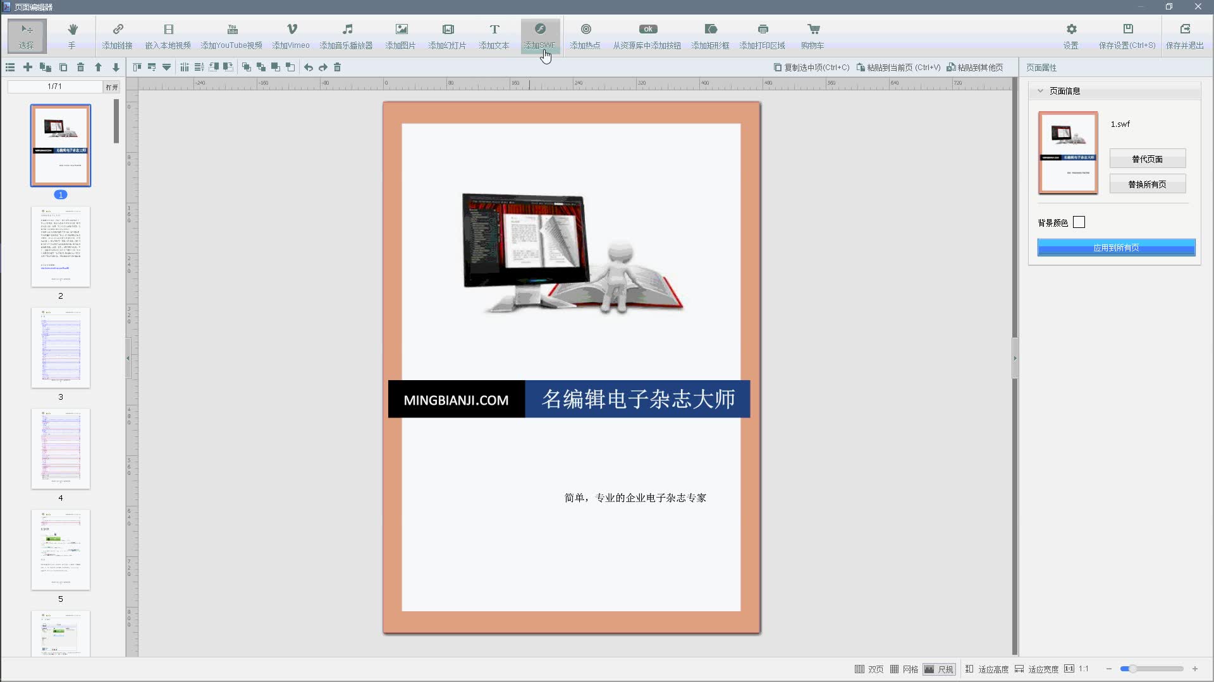Click 添加Vimeo tool
Viewport: 1214px width, 682px height.
point(291,36)
